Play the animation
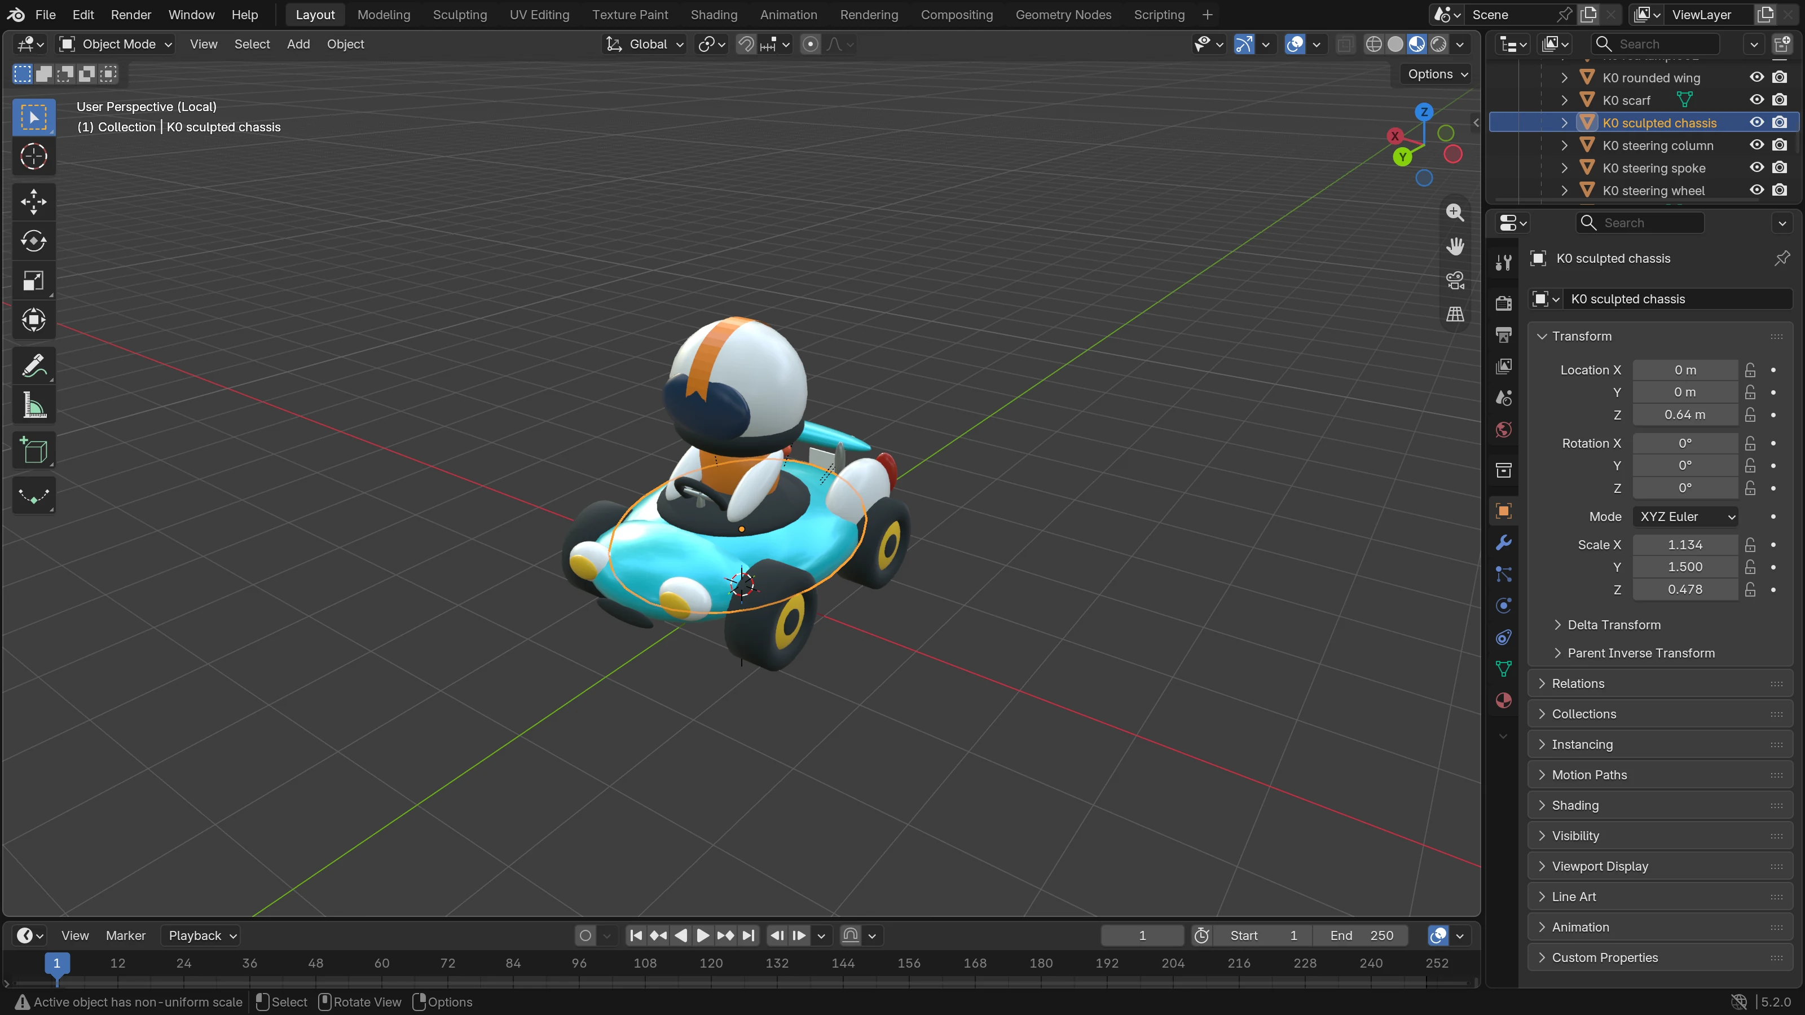1805x1015 pixels. (x=703, y=936)
